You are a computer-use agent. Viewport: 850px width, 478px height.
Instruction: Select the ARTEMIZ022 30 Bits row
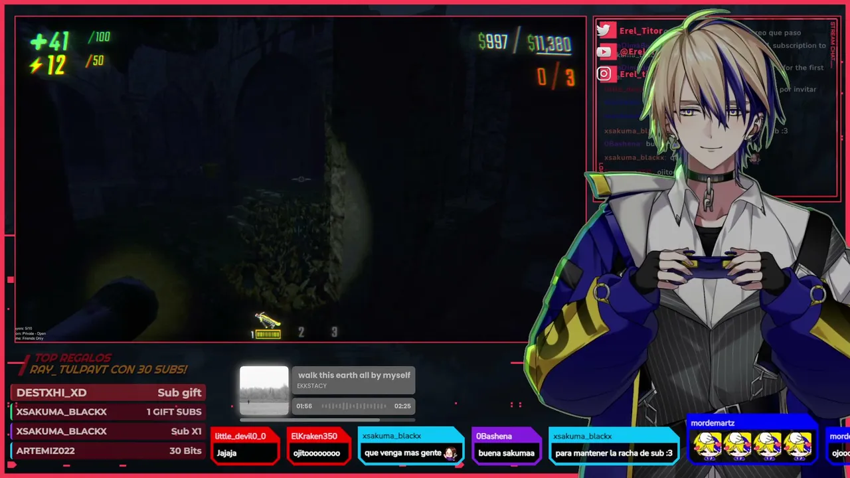[108, 451]
